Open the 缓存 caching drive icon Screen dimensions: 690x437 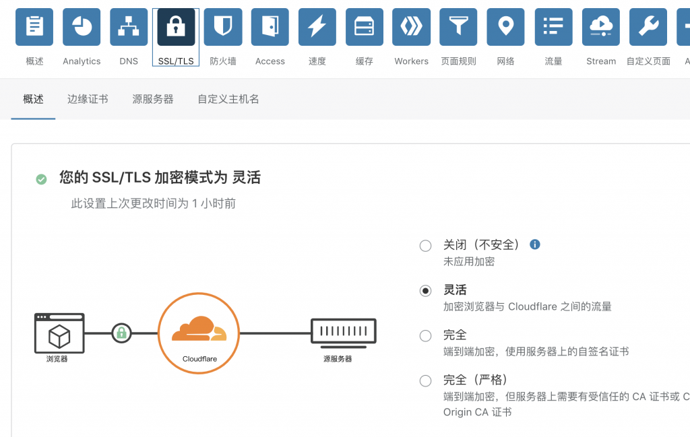(365, 27)
